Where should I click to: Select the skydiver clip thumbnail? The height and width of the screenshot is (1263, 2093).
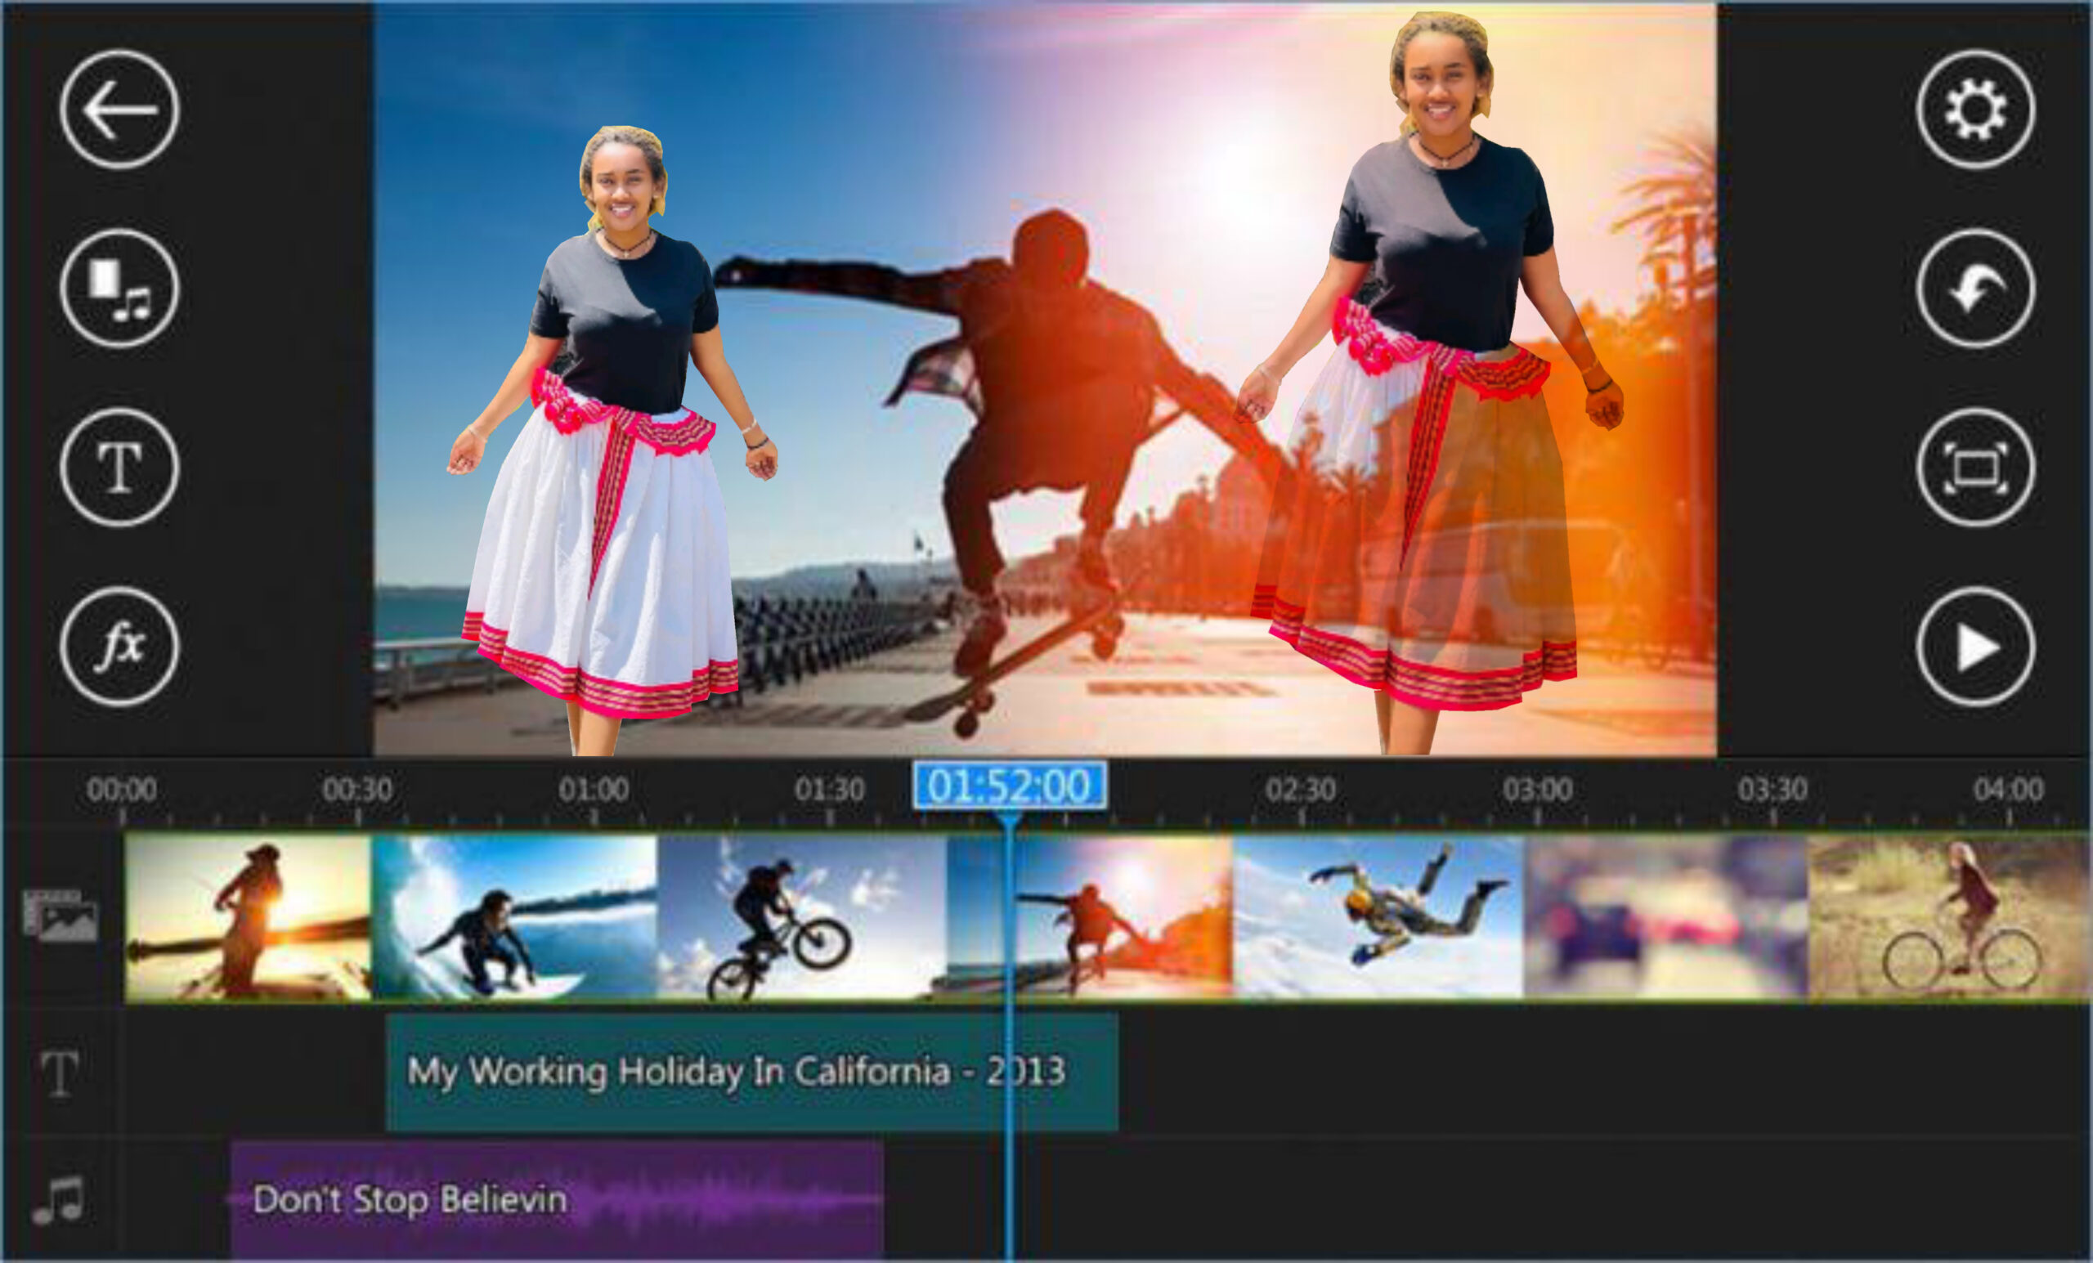coord(1378,917)
